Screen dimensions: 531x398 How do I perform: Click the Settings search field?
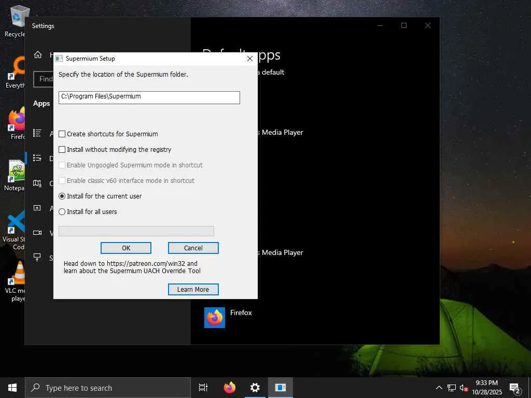[44, 79]
